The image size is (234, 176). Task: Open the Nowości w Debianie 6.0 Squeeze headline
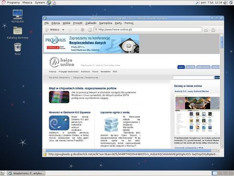tap(70, 112)
